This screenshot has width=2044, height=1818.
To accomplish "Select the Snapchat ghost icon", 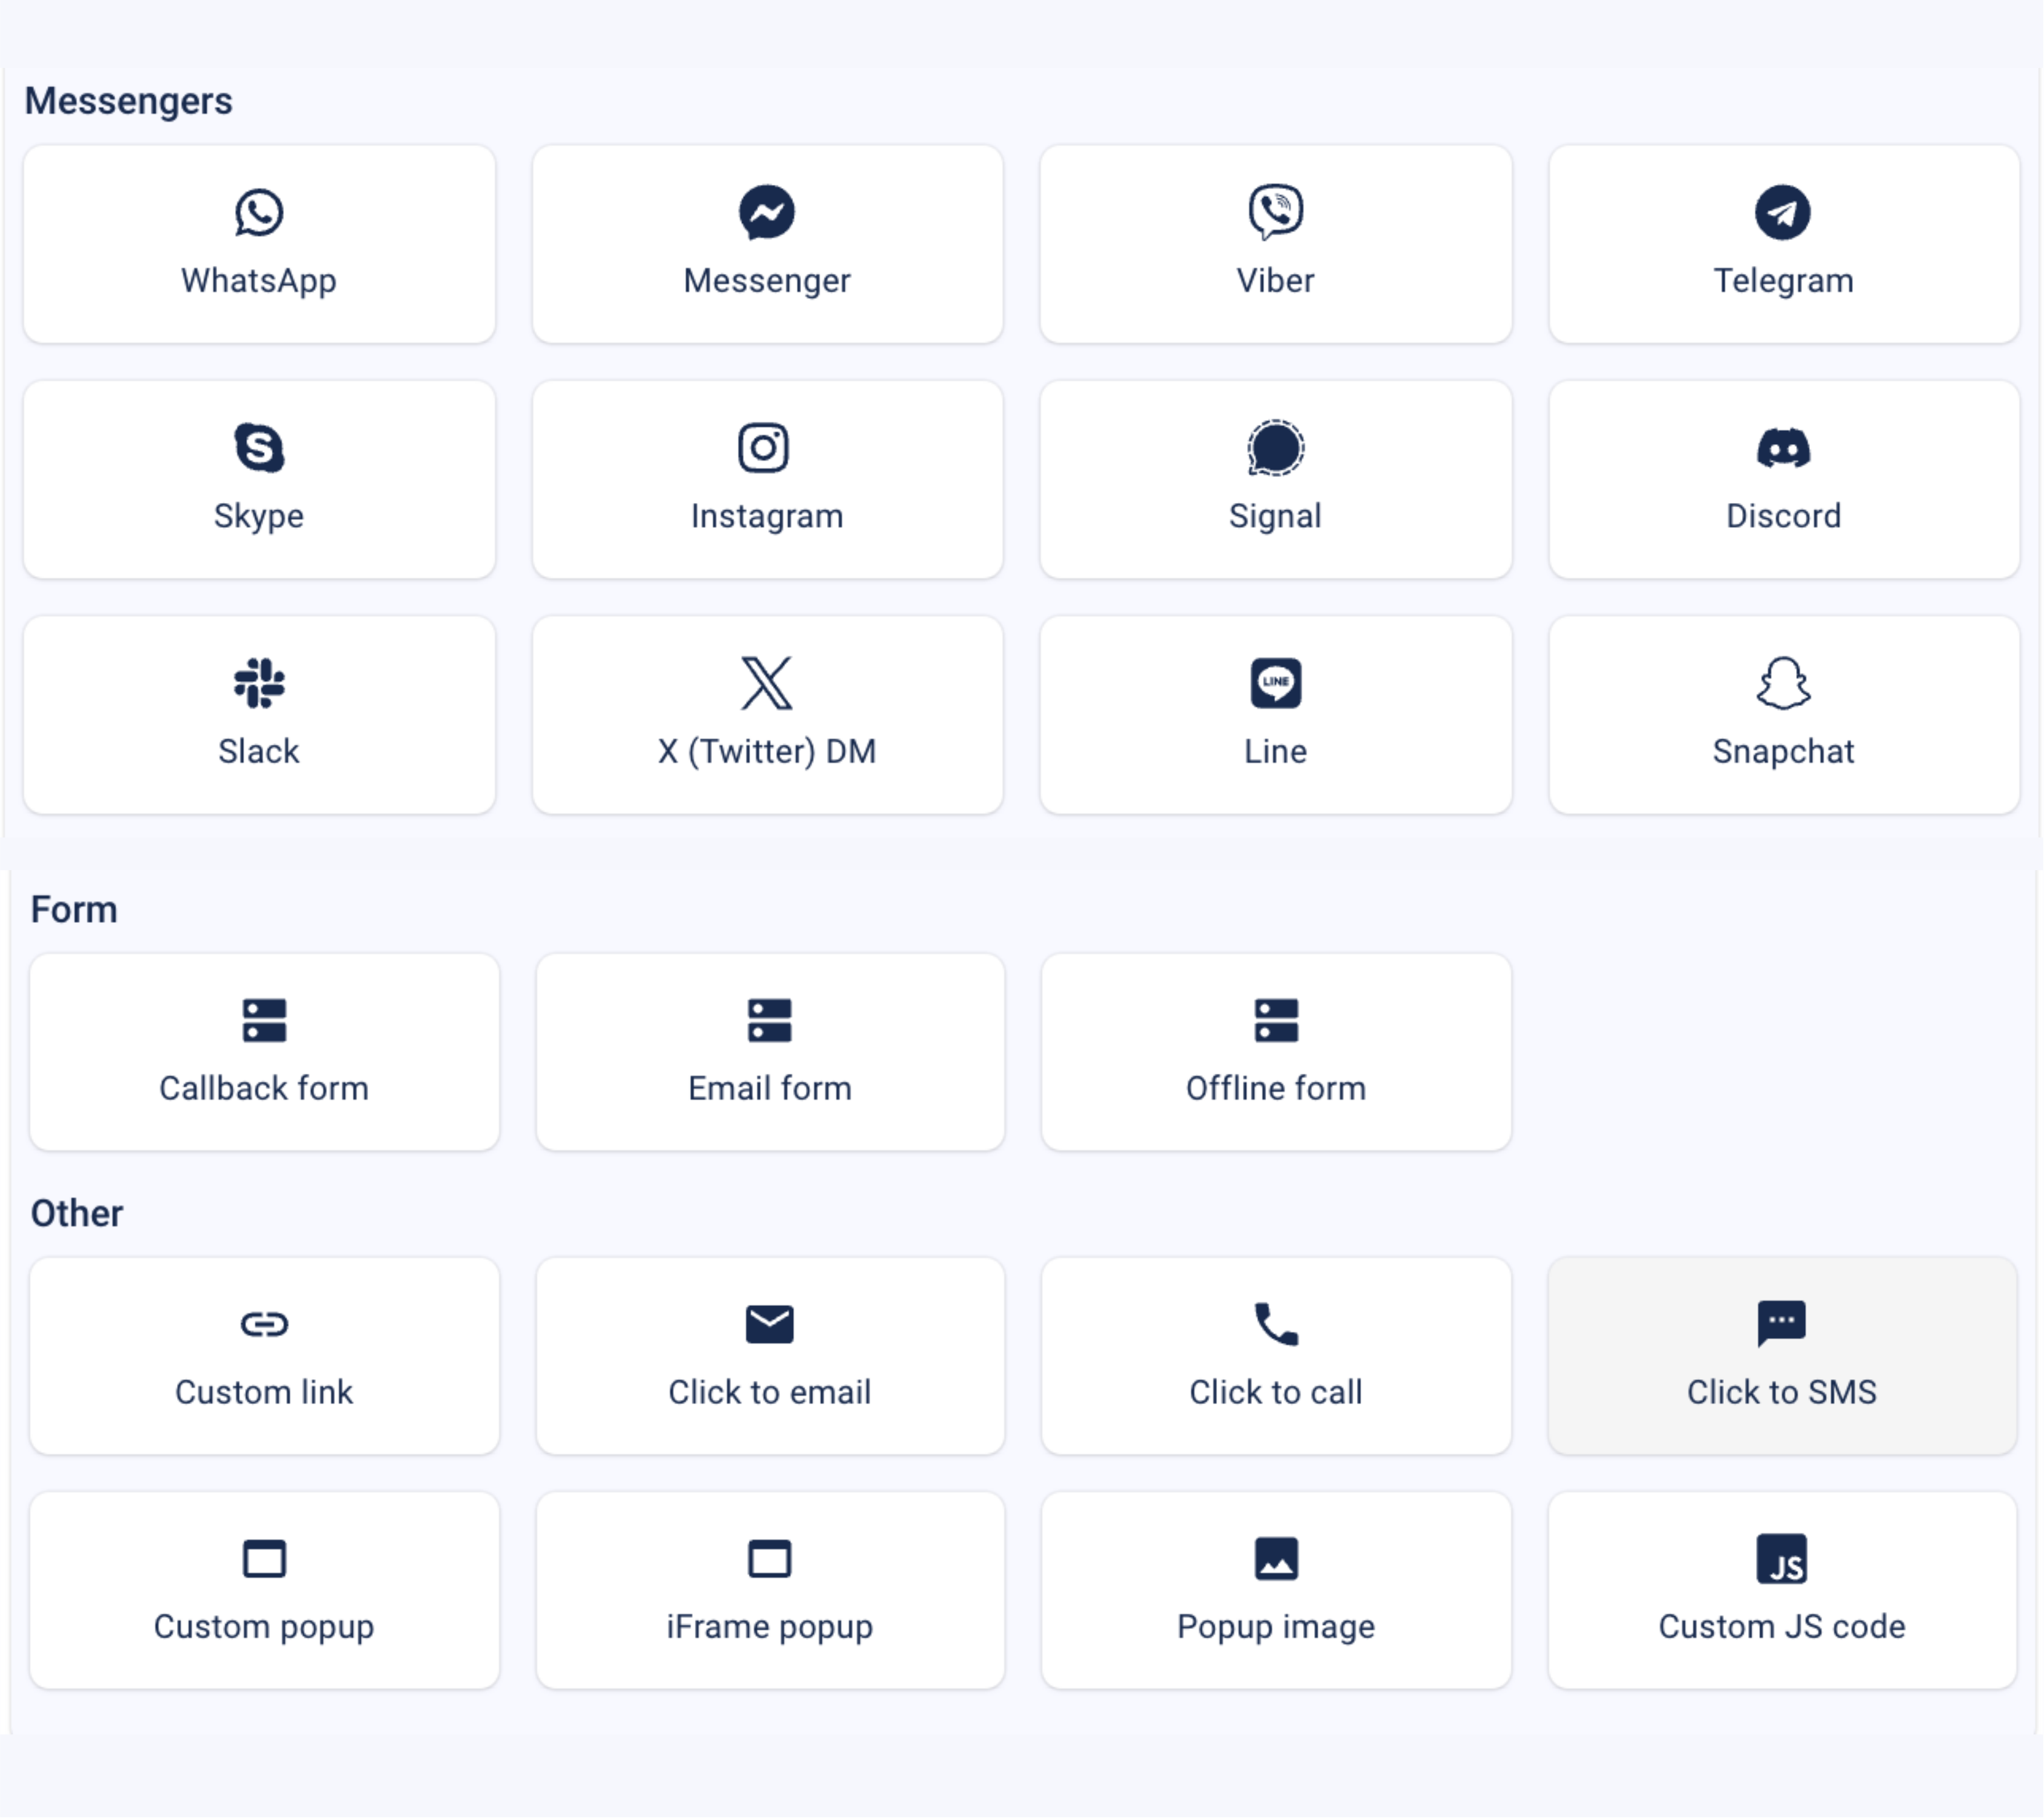I will click(x=1783, y=682).
